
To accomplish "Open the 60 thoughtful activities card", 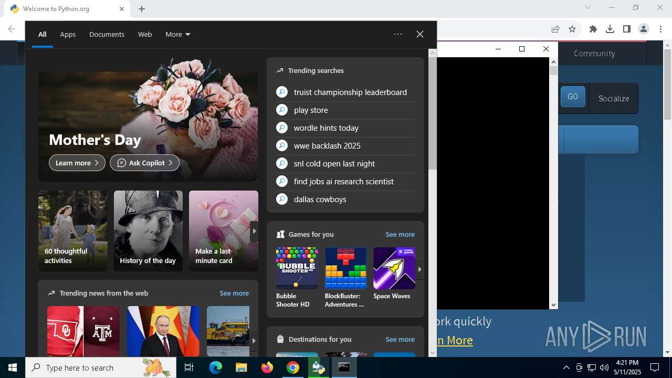I will point(72,231).
